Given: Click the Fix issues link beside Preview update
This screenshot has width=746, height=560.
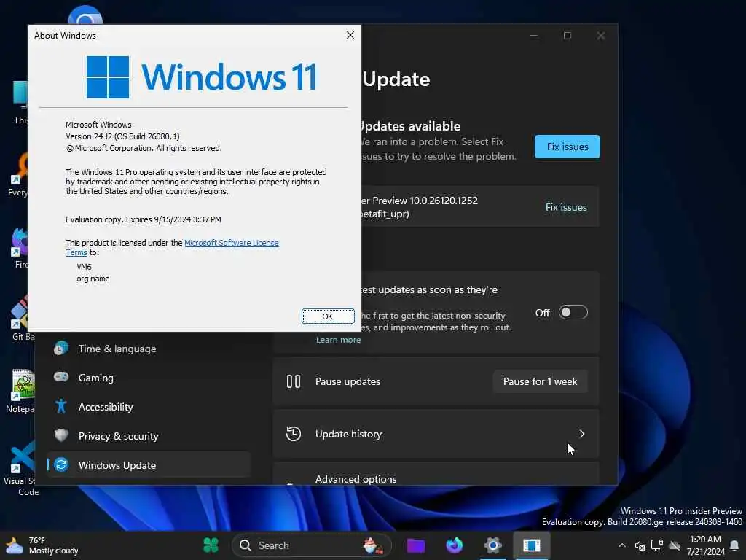Looking at the screenshot, I should click(x=566, y=207).
